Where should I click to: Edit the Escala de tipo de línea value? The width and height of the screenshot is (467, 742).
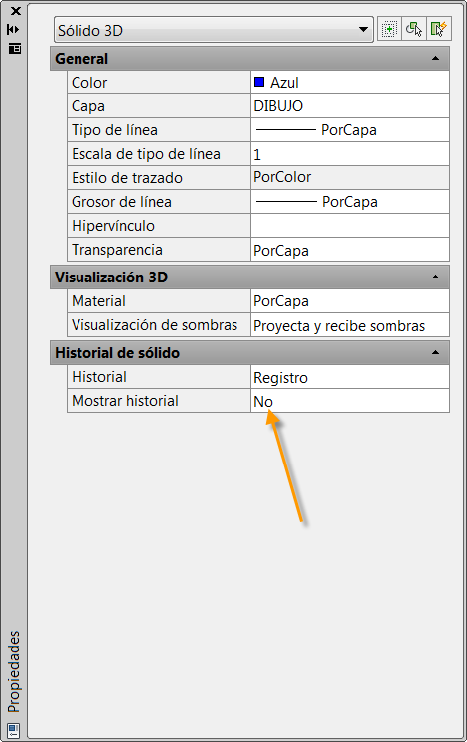[350, 154]
